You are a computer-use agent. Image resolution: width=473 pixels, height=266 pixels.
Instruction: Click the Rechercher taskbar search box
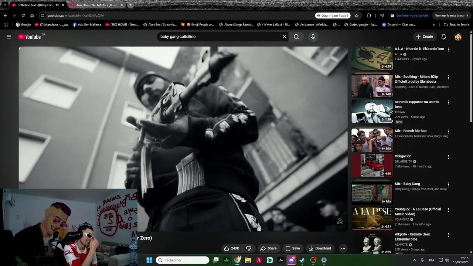coord(183,260)
